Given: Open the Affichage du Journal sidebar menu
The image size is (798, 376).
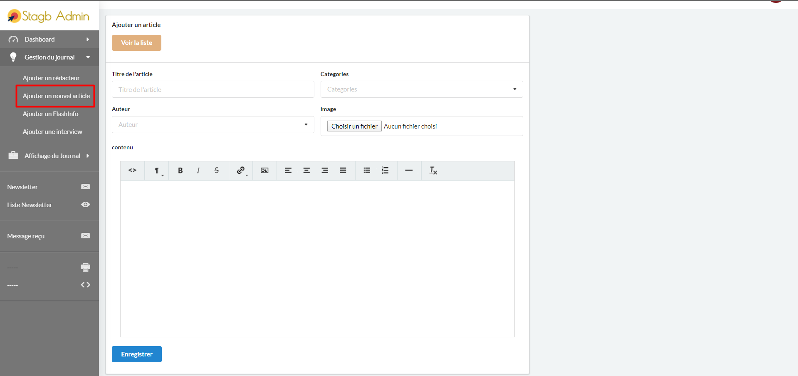Looking at the screenshot, I should (x=49, y=156).
